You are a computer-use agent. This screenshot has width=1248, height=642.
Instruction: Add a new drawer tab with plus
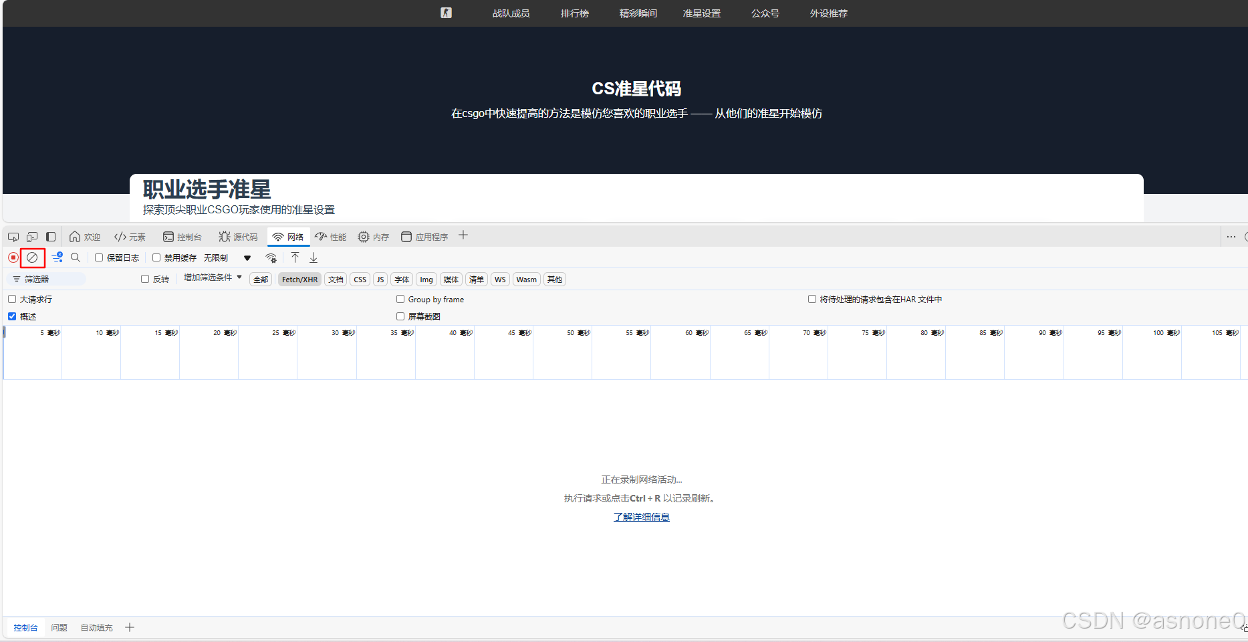[130, 627]
